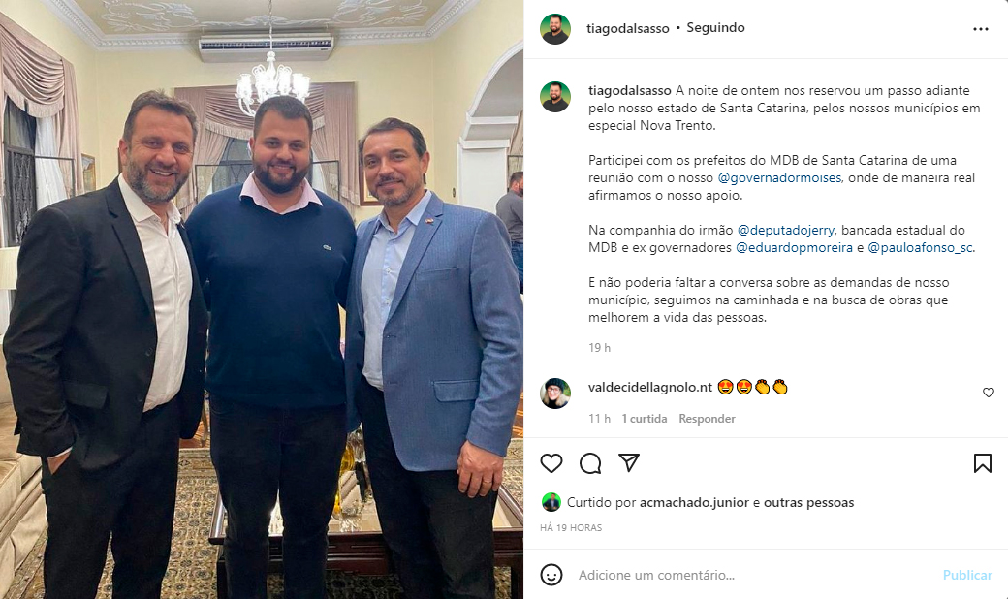This screenshot has width=1008, height=599.
Task: Open valdecidellagnolo.nt commenter avatar
Action: click(x=555, y=394)
